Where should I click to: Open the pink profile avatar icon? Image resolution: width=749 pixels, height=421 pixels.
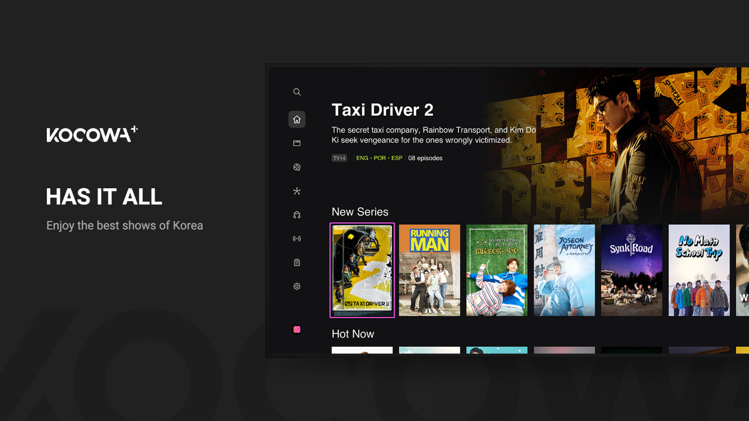297,330
